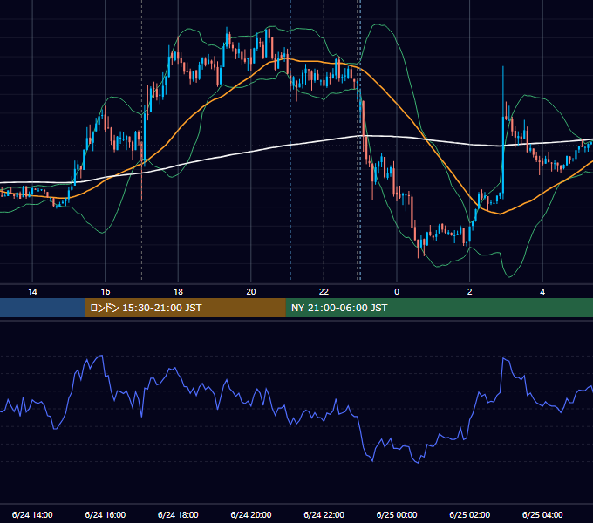
Task: Click hour label 4 on price chart axis
Action: click(x=542, y=291)
